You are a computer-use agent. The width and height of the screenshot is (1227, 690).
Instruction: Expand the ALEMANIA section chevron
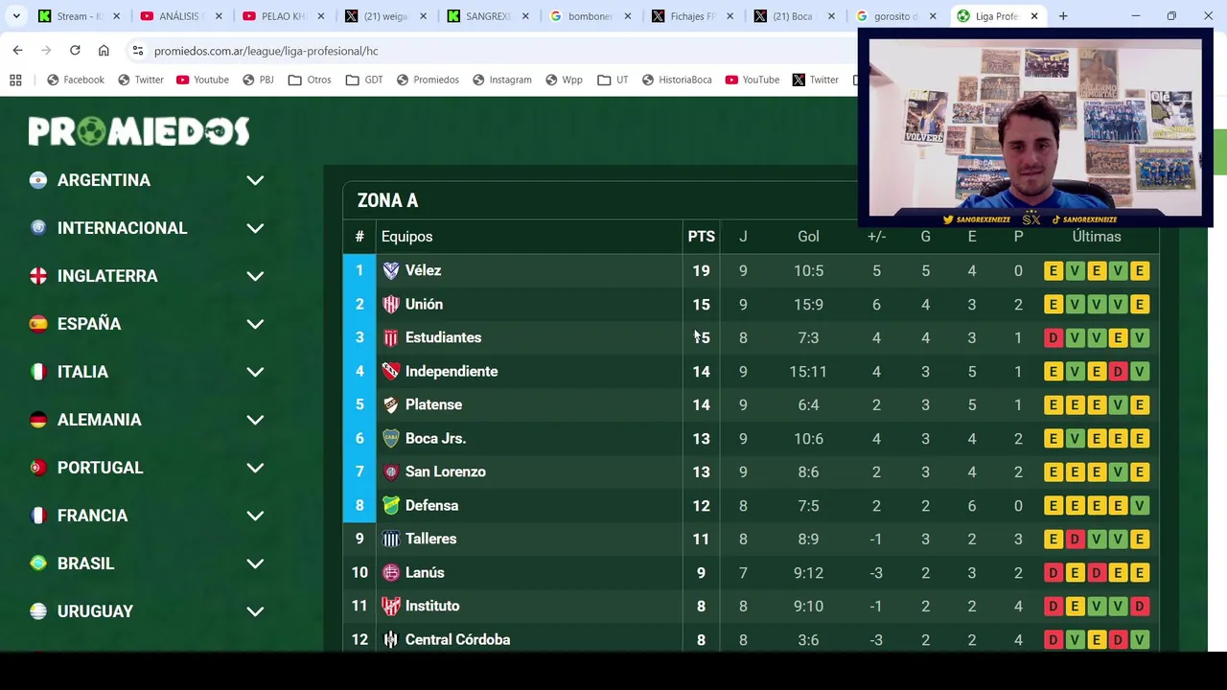coord(255,420)
